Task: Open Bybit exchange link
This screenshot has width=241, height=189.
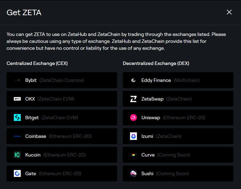Action: (62, 80)
